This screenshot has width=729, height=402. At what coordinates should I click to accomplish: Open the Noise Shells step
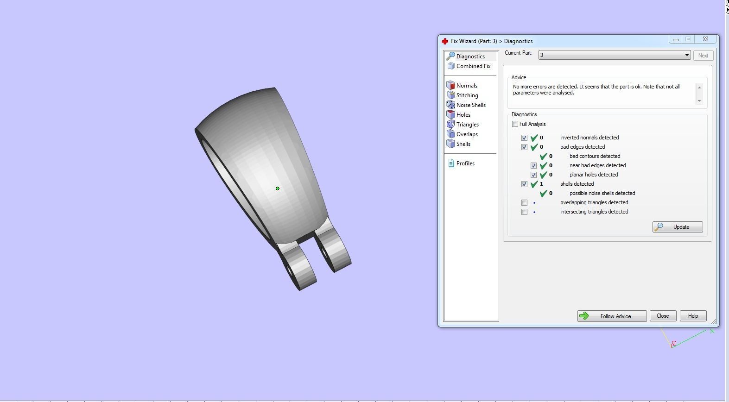click(471, 105)
